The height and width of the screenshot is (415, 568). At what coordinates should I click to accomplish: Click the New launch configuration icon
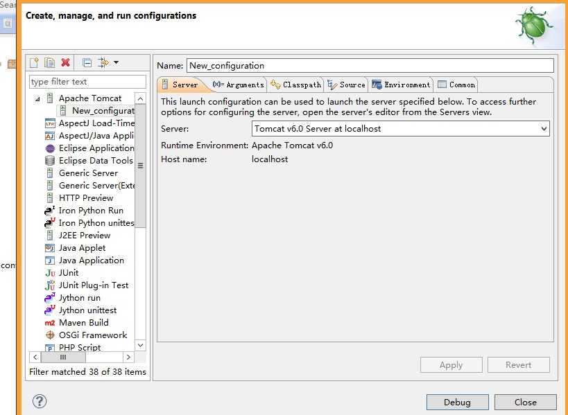pos(35,62)
